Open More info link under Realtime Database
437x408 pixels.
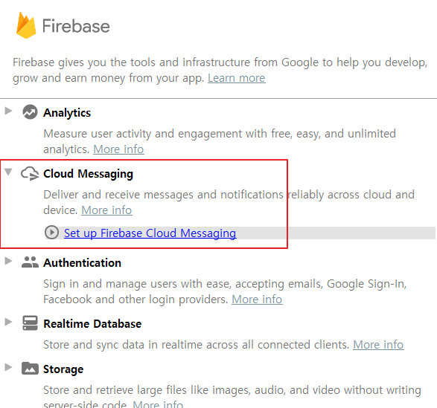(378, 345)
